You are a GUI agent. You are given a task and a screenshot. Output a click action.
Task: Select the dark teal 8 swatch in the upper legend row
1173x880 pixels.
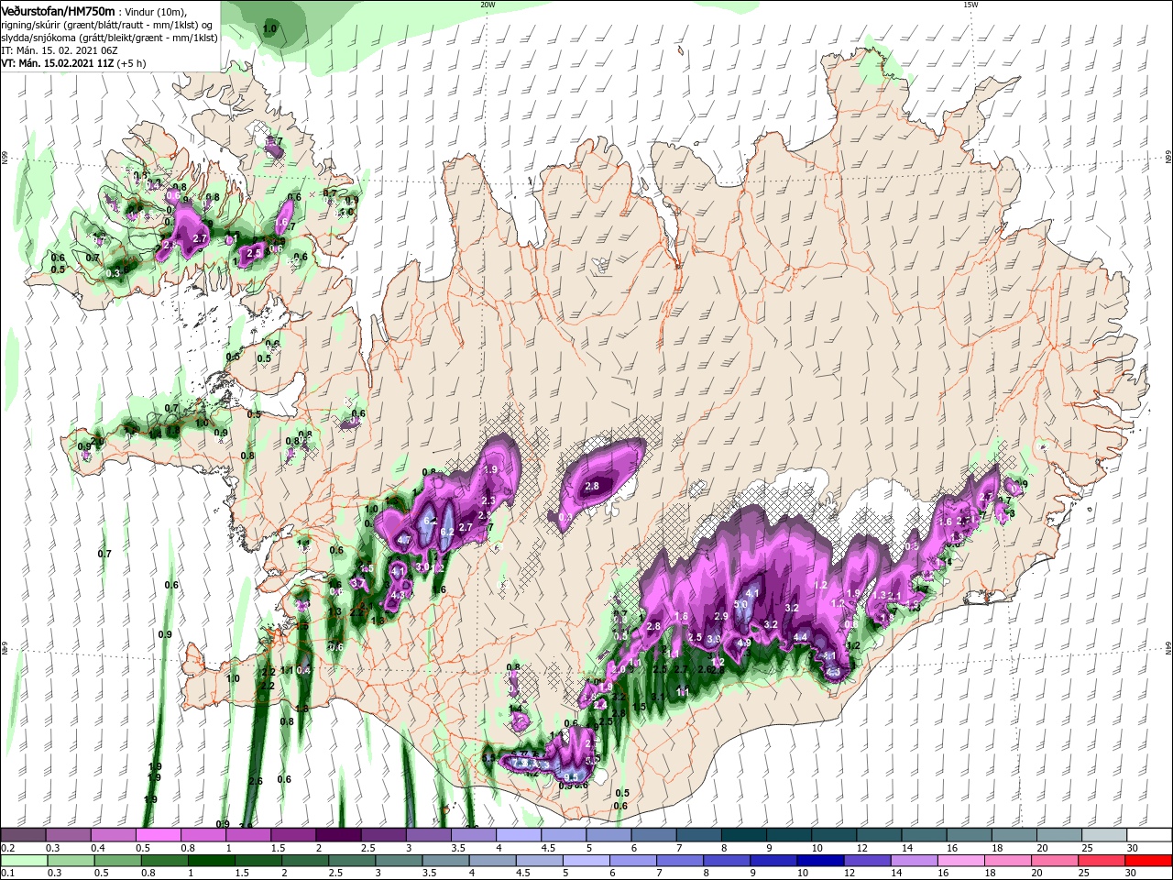pos(744,835)
